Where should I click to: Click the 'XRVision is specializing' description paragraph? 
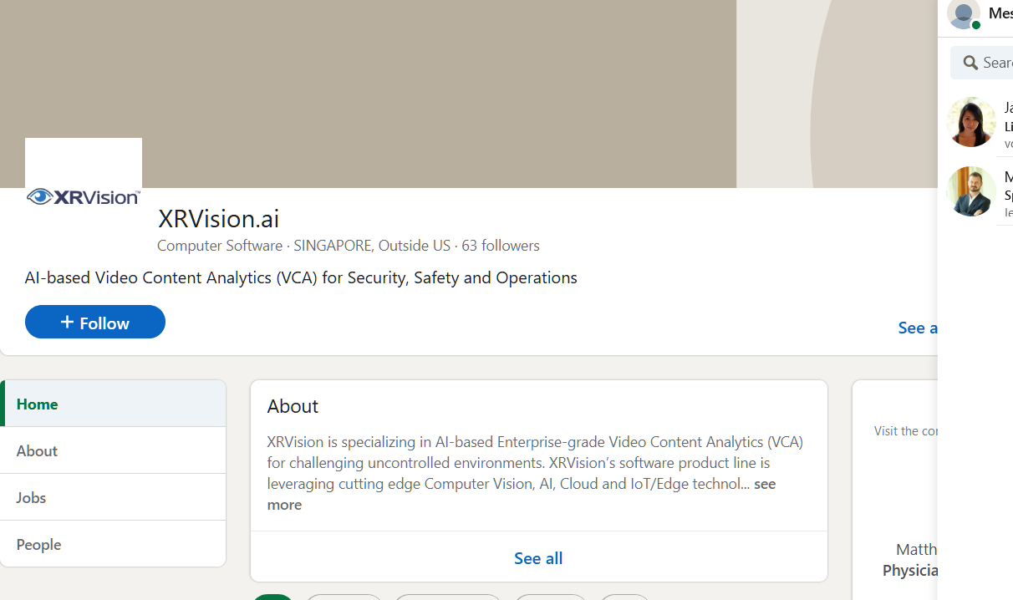coord(535,472)
